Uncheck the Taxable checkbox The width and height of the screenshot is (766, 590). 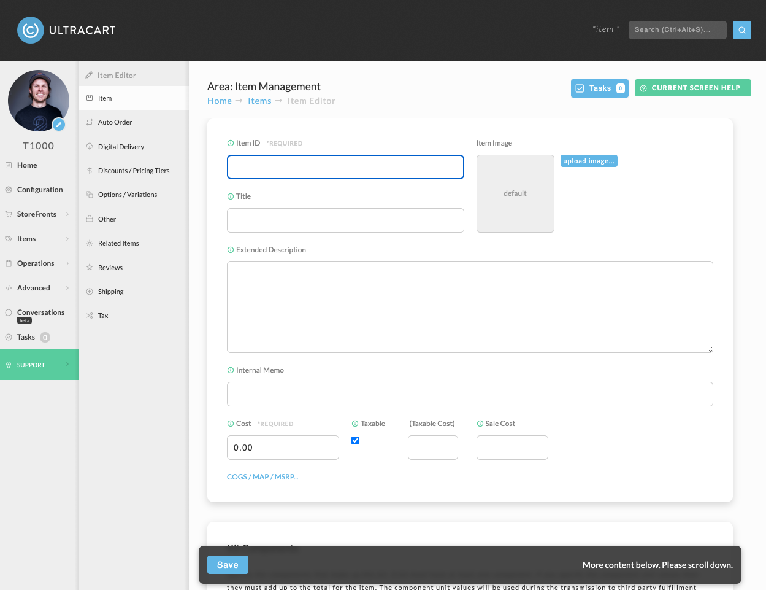tap(355, 440)
